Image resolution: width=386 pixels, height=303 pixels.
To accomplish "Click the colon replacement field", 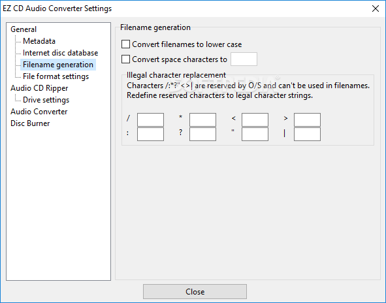I will 150,134.
